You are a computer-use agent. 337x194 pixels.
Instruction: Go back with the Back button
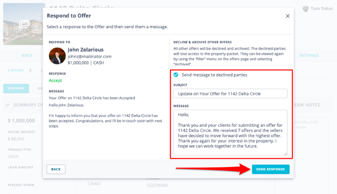tap(56, 170)
